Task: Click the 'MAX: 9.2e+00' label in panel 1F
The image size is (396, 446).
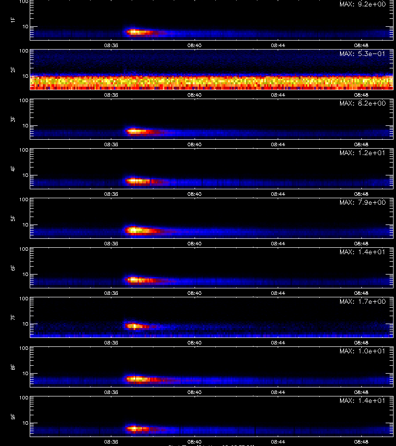Action: point(362,4)
